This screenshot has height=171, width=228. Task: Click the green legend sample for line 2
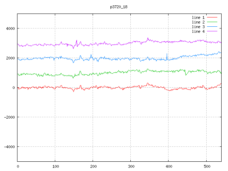tap(212, 22)
